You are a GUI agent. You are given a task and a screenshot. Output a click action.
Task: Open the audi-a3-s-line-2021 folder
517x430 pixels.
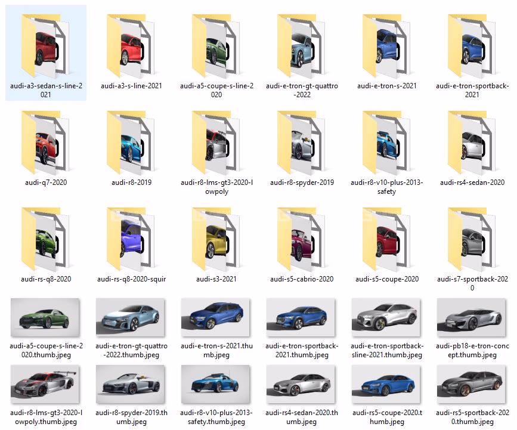click(131, 46)
